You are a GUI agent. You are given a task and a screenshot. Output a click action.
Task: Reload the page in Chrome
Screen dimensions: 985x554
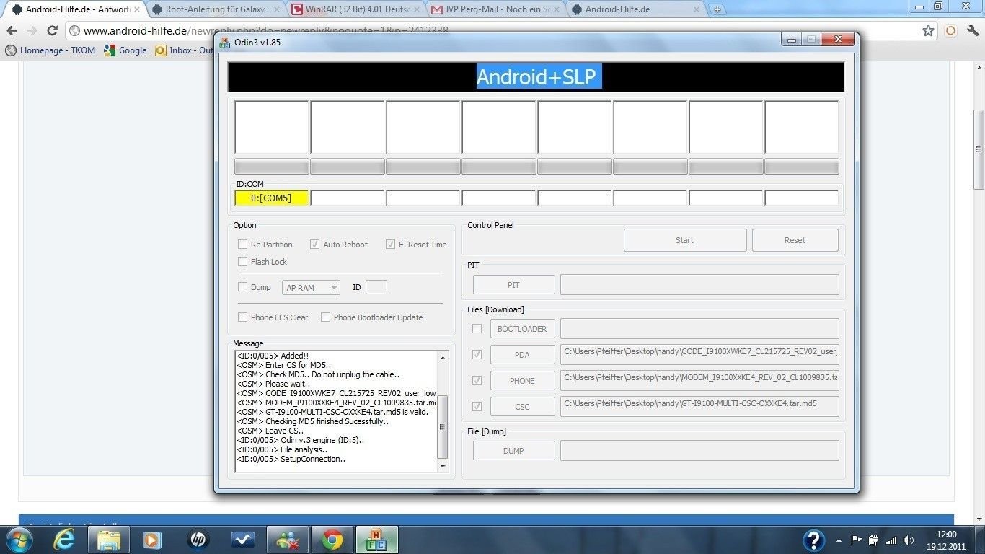(52, 31)
